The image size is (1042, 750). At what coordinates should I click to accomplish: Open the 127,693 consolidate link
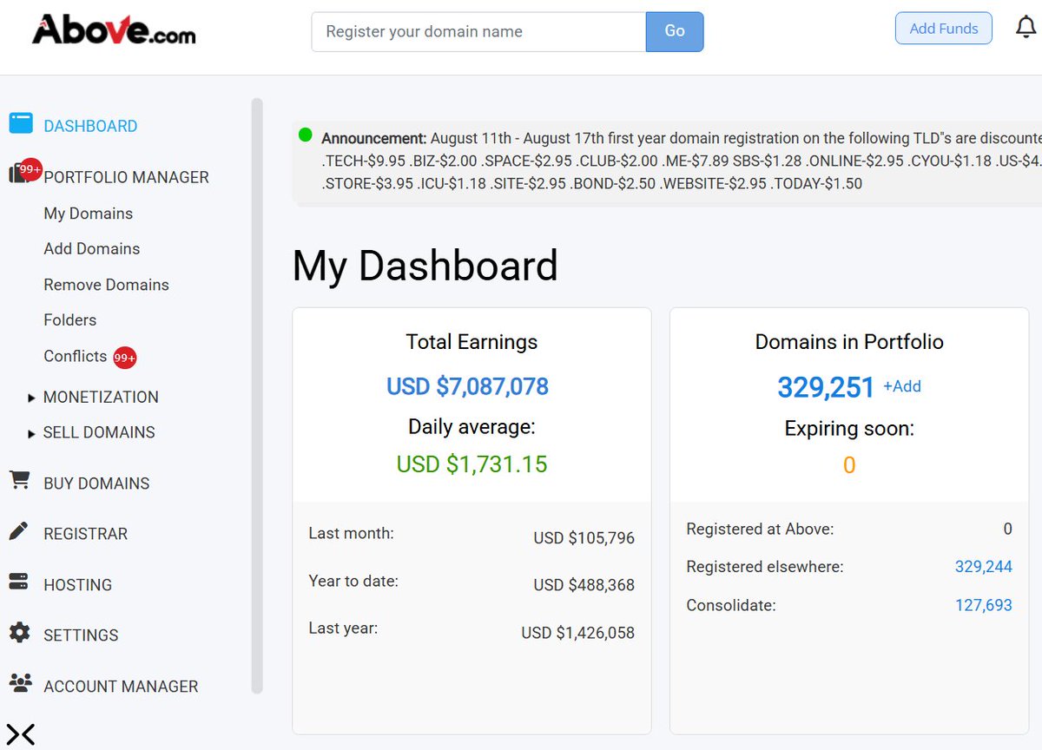[x=984, y=605]
